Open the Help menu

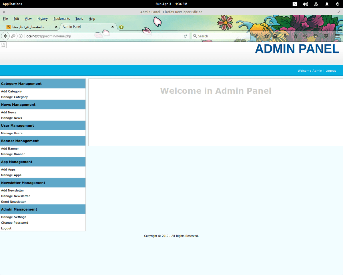click(92, 19)
